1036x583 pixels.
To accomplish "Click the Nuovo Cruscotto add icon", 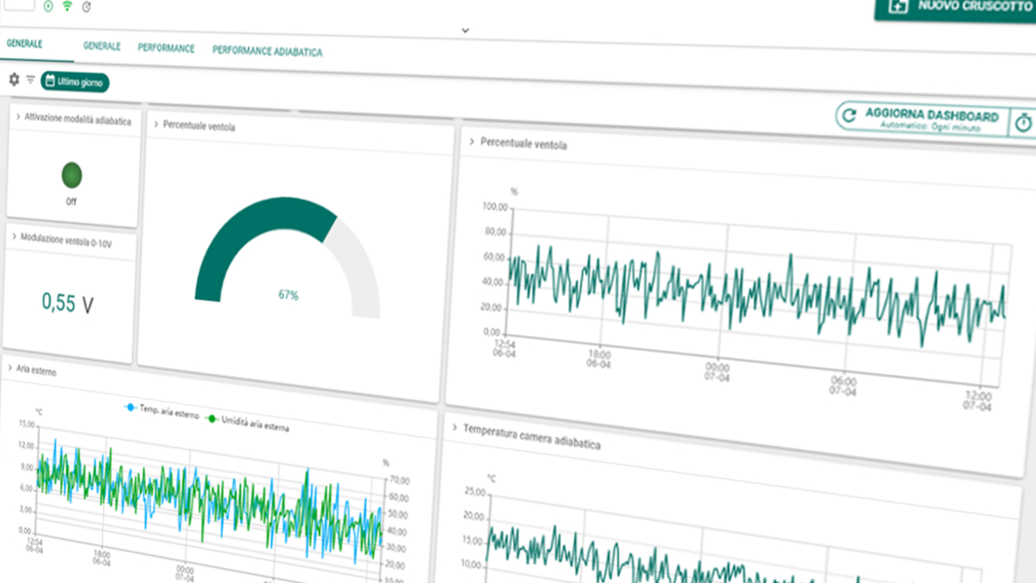I will [x=898, y=6].
